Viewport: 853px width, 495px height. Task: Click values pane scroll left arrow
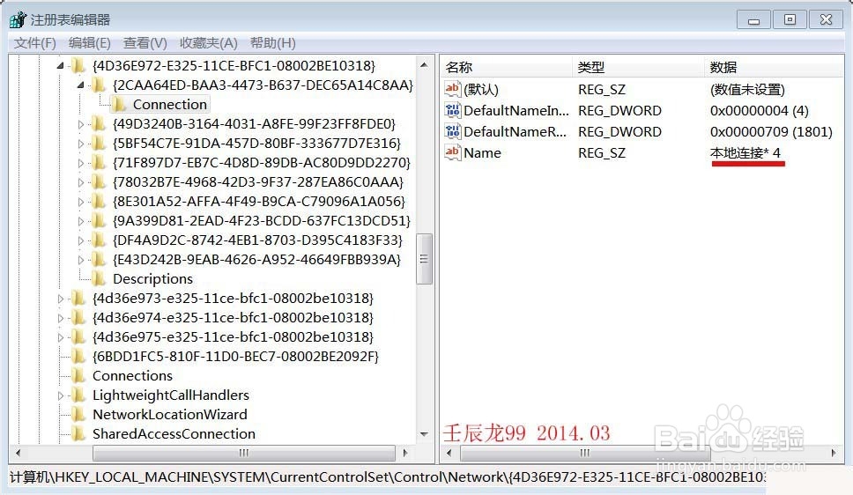coord(449,453)
